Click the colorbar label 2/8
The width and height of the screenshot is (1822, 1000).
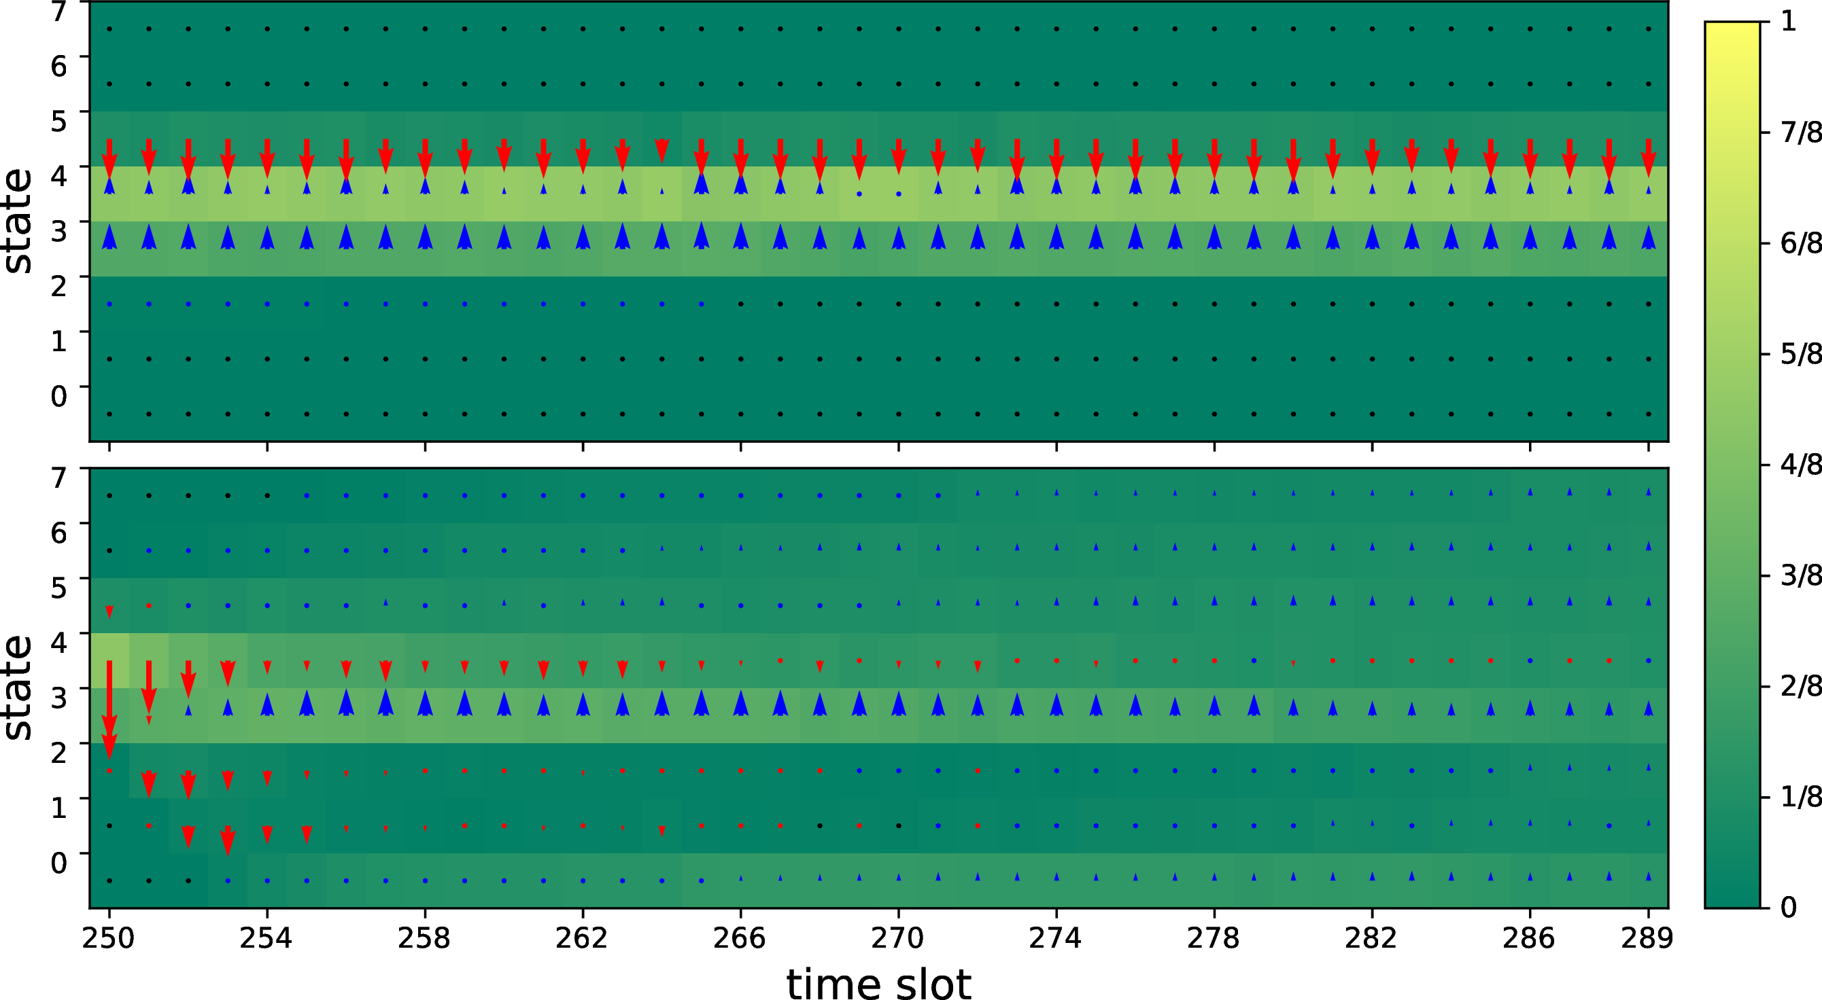[1801, 686]
